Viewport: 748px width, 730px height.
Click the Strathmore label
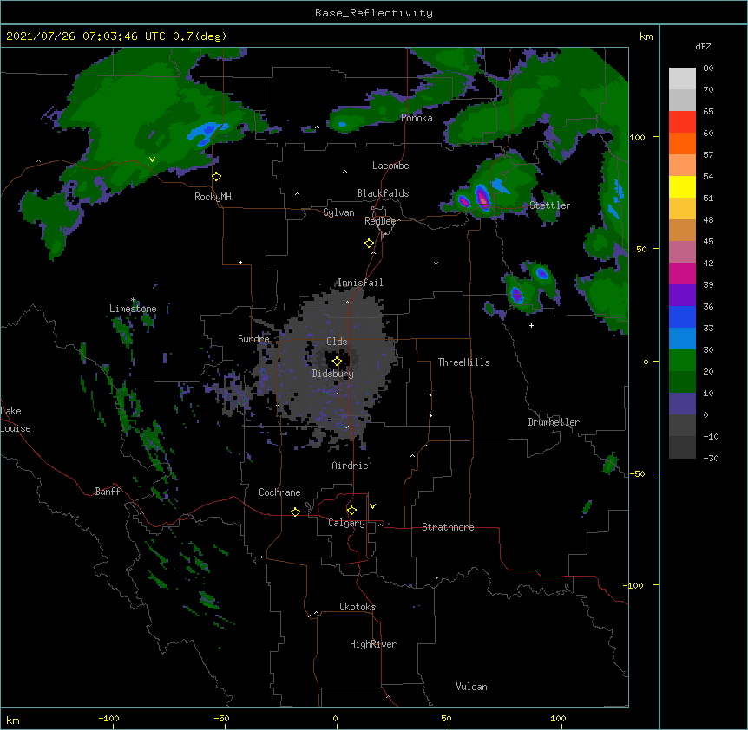448,527
